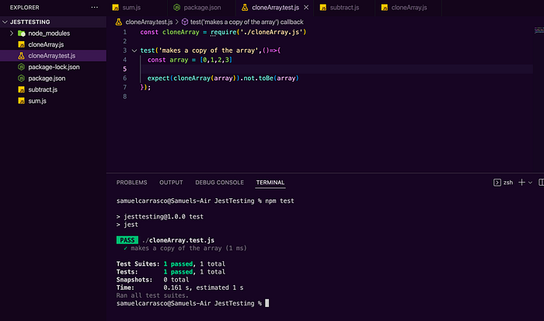Image resolution: width=544 pixels, height=321 pixels.
Task: Click the 'npm test' command in terminal
Action: click(280, 201)
